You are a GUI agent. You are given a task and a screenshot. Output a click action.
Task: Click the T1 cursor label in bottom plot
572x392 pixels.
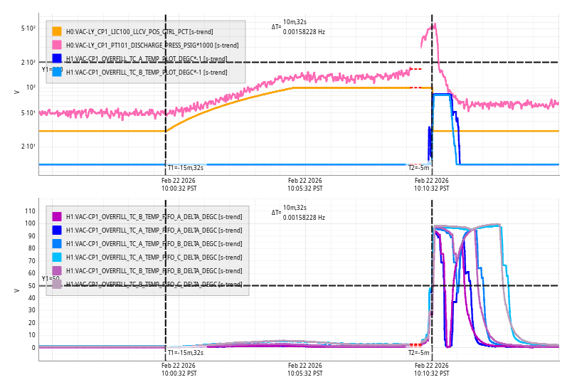(x=185, y=352)
